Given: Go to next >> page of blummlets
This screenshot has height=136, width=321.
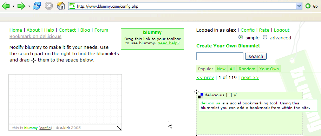Looking at the screenshot, I should 250,78.
